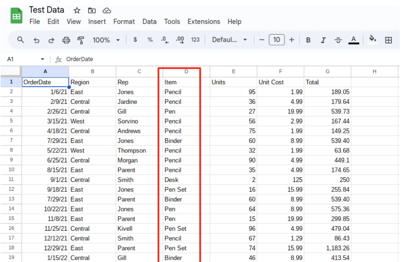Select the Thompson rep cell

[x=139, y=150]
